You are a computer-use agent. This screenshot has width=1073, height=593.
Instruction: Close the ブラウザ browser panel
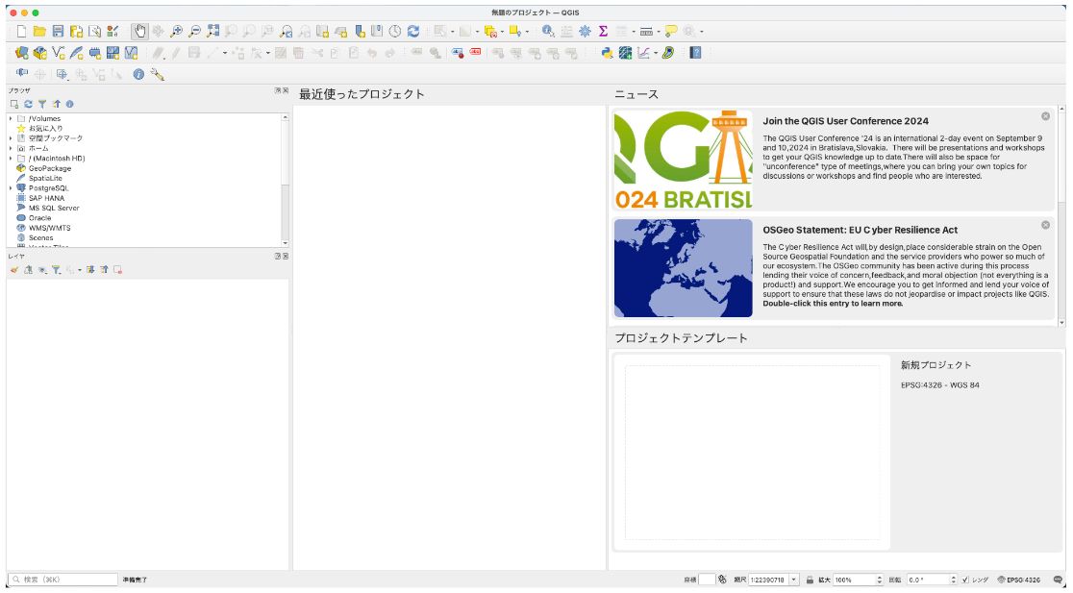286,90
